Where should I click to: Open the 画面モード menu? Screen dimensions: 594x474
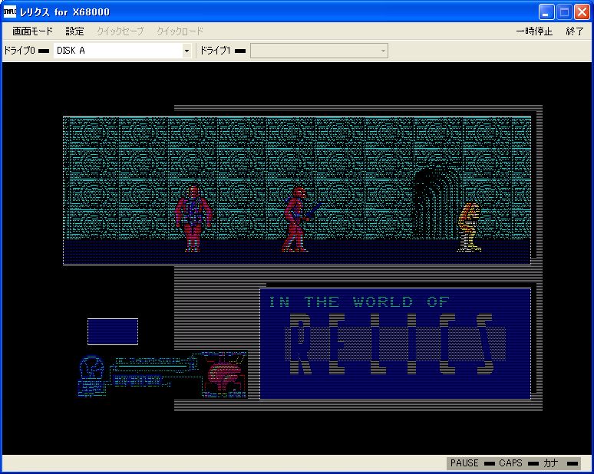(32, 31)
